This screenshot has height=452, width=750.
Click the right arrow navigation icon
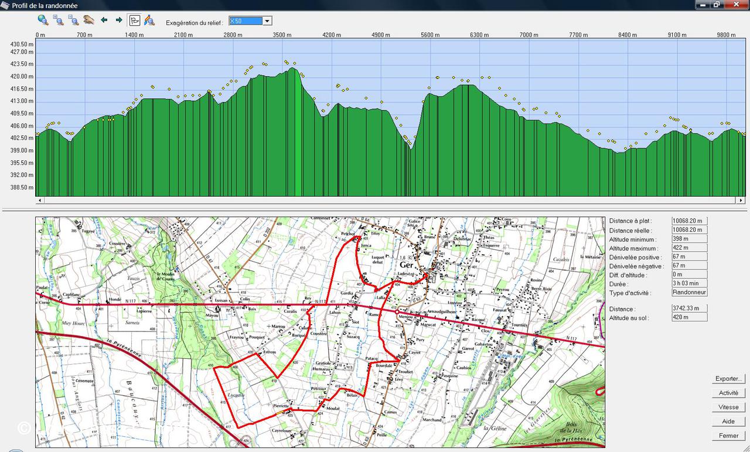pos(119,20)
